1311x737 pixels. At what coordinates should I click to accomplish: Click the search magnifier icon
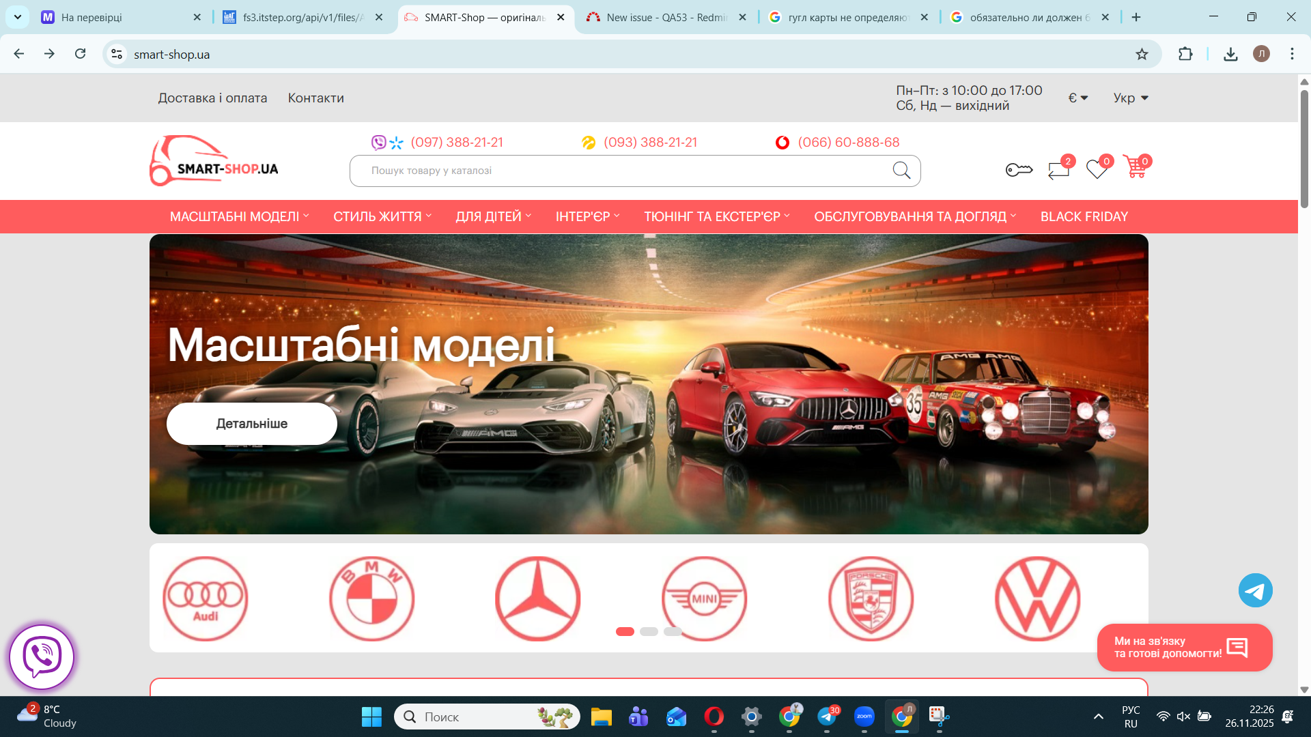point(901,171)
